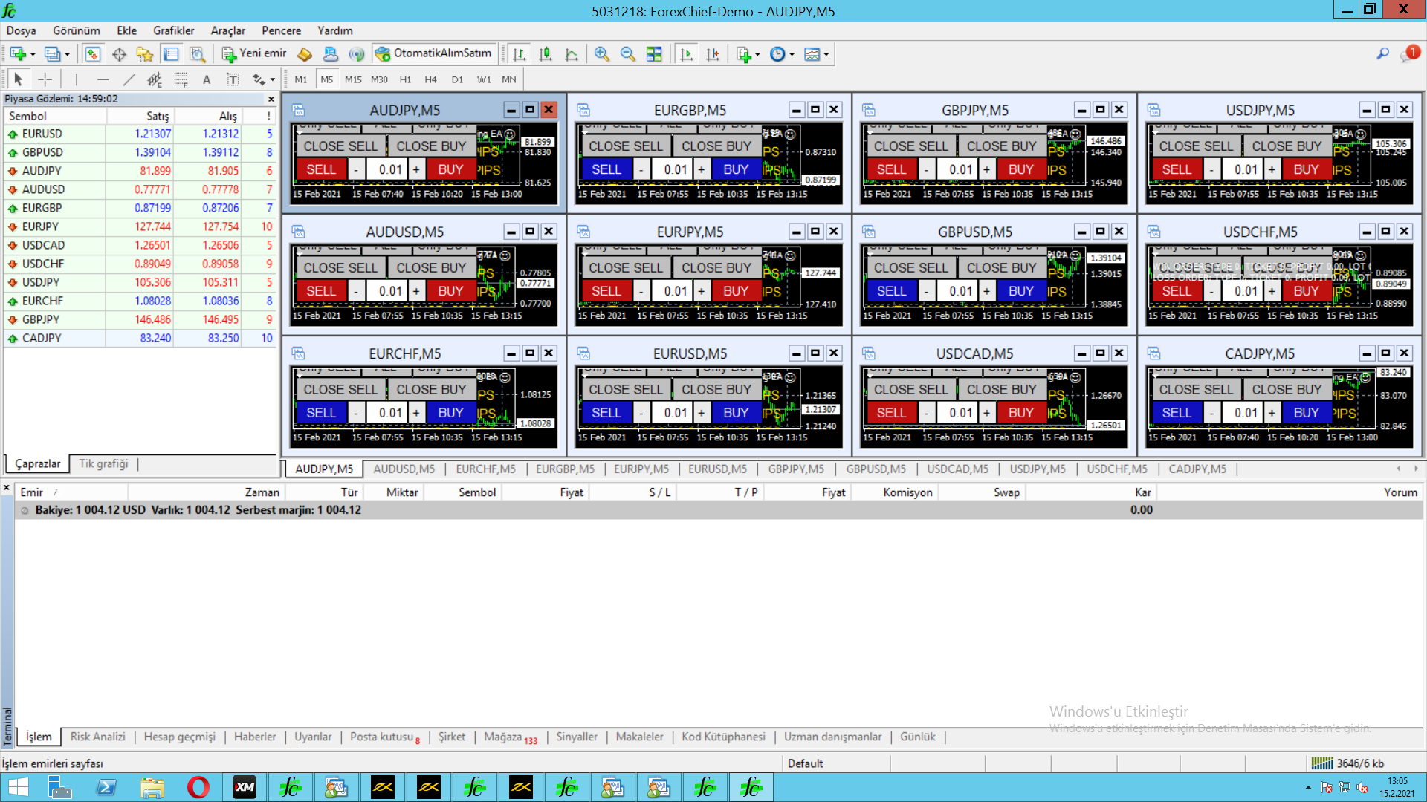This screenshot has height=802, width=1427.
Task: Select the Crosshair cursor tool
Action: pos(45,79)
